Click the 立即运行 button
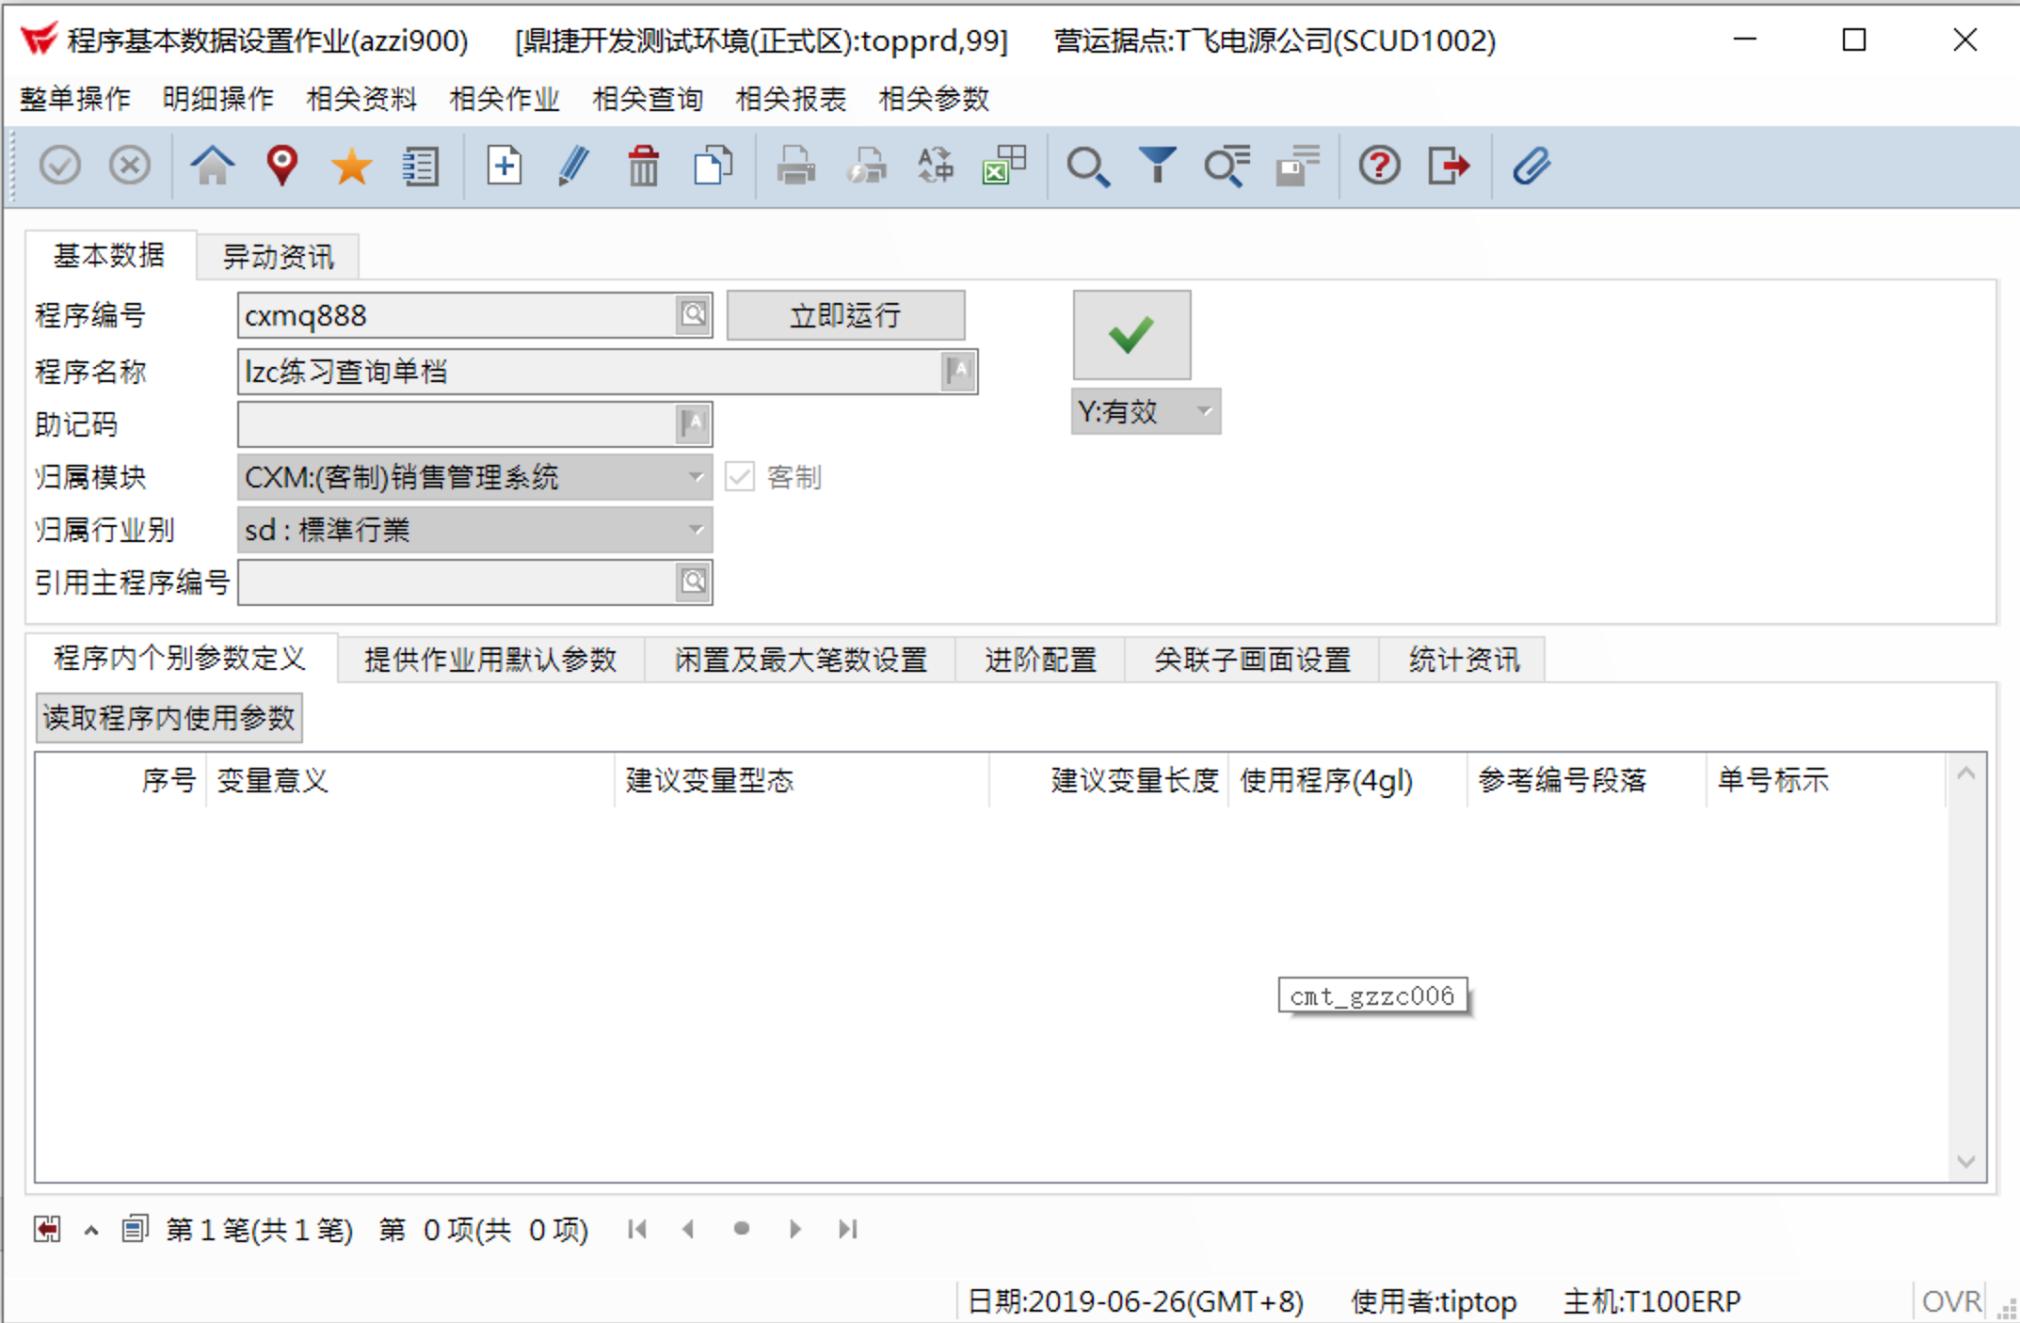The height and width of the screenshot is (1323, 2020). tap(845, 315)
